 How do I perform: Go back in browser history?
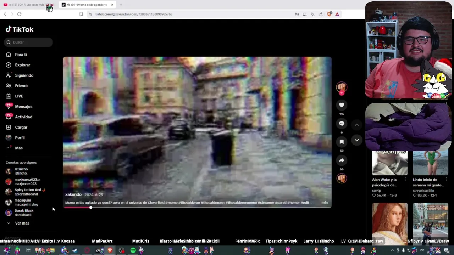click(5, 14)
